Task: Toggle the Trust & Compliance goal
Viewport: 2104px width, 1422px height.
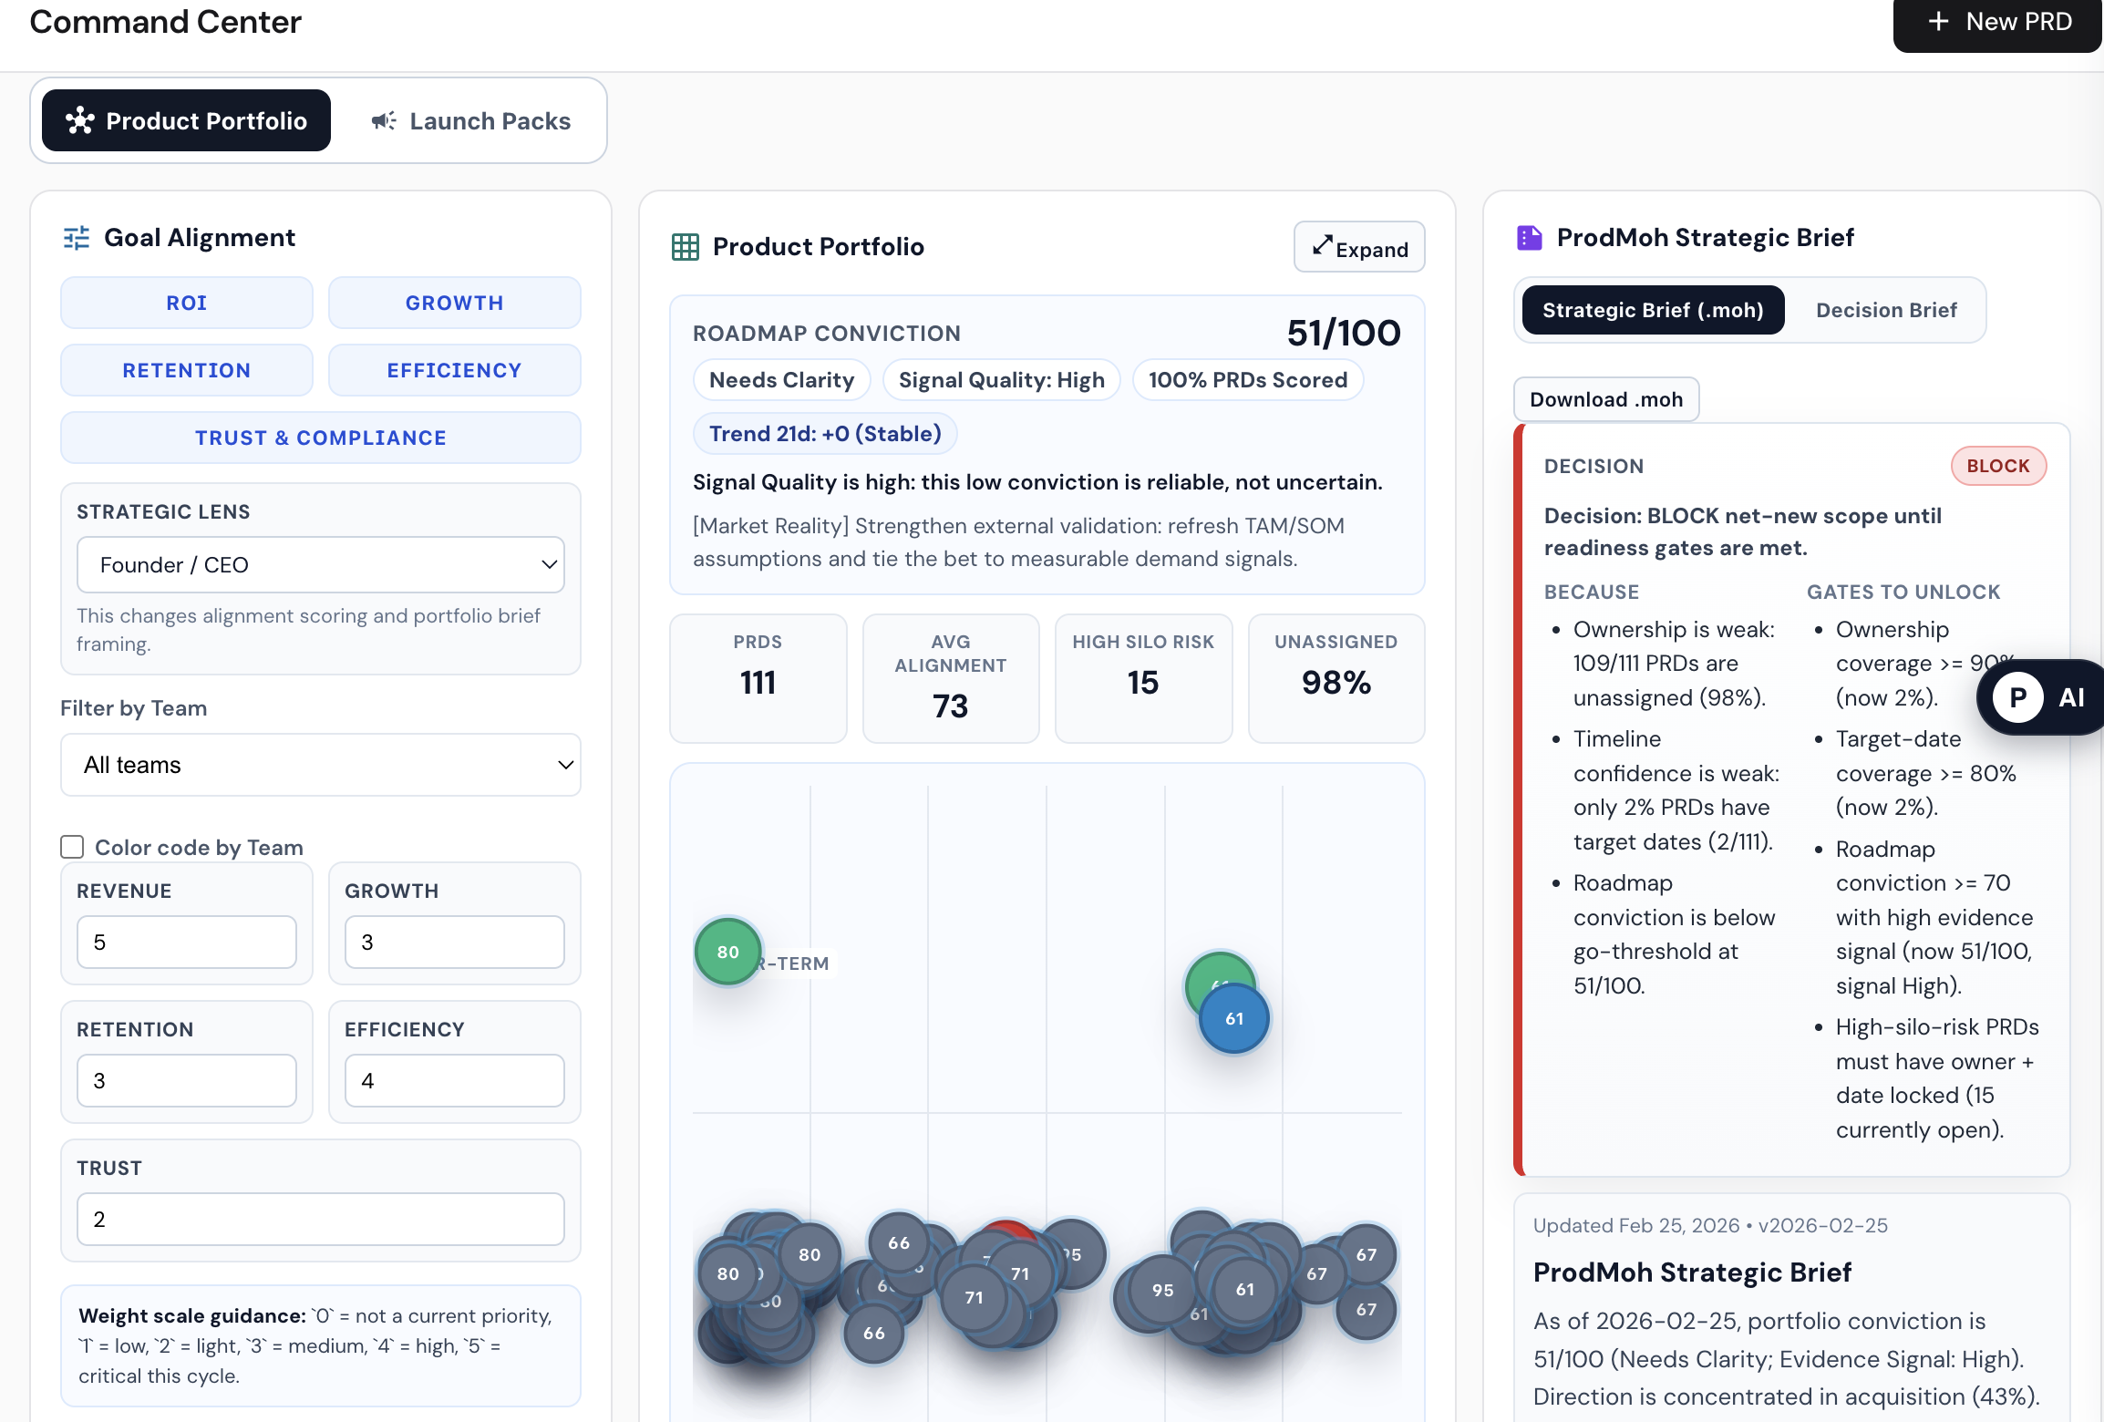Action: (x=320, y=438)
